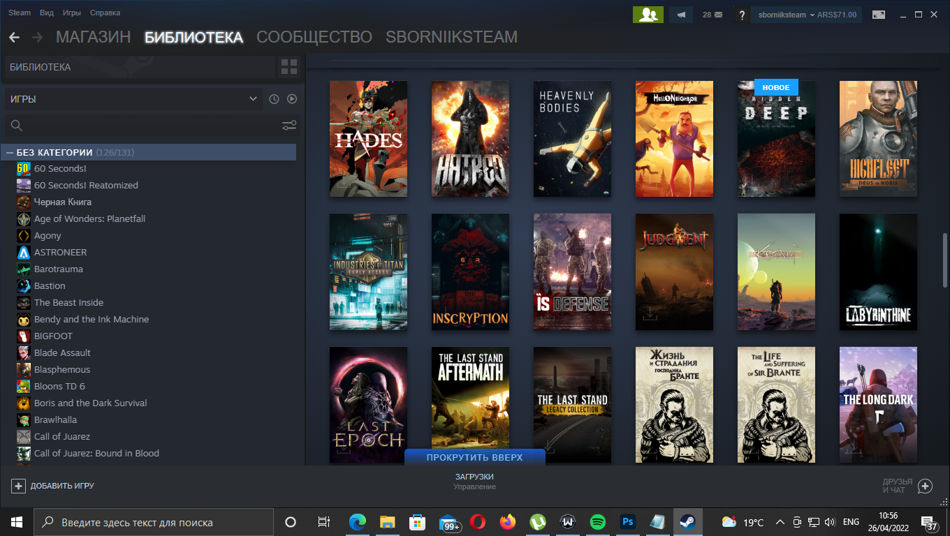
Task: Switch to Big Picture mode icon
Action: (x=878, y=15)
